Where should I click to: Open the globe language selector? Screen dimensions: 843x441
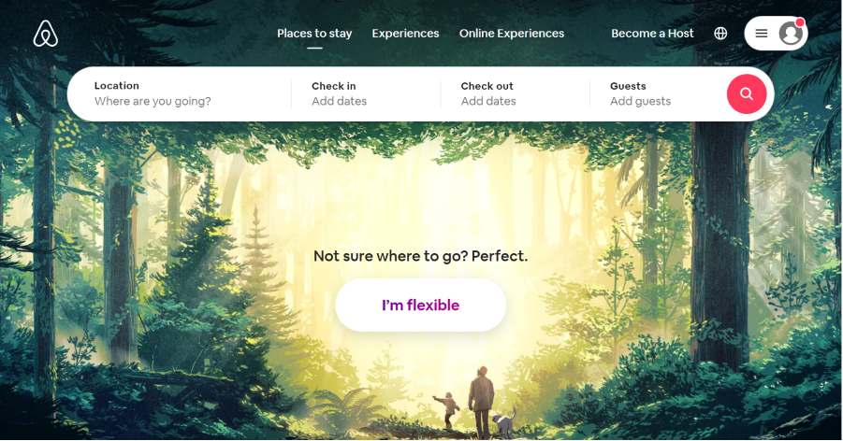tap(720, 34)
